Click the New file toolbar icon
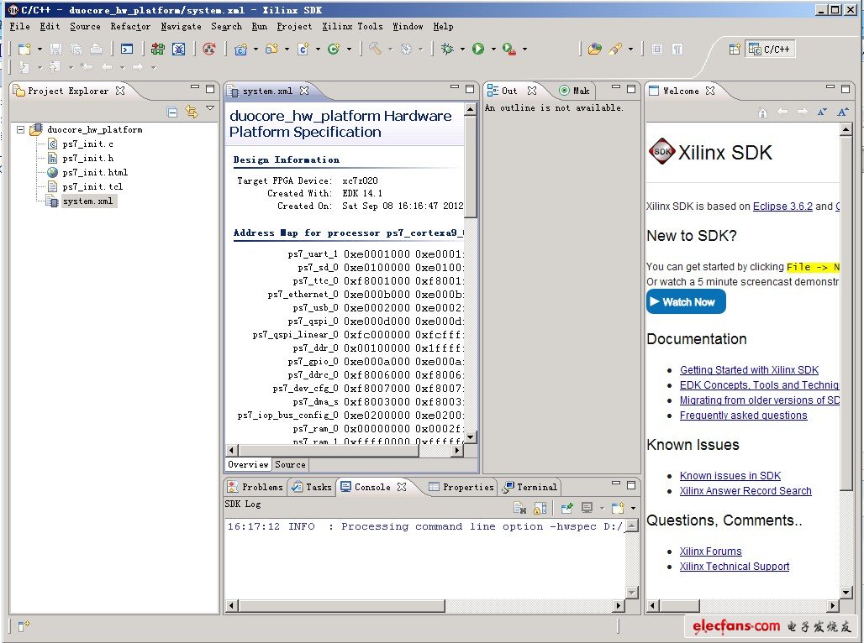864x643 pixels. click(x=24, y=50)
